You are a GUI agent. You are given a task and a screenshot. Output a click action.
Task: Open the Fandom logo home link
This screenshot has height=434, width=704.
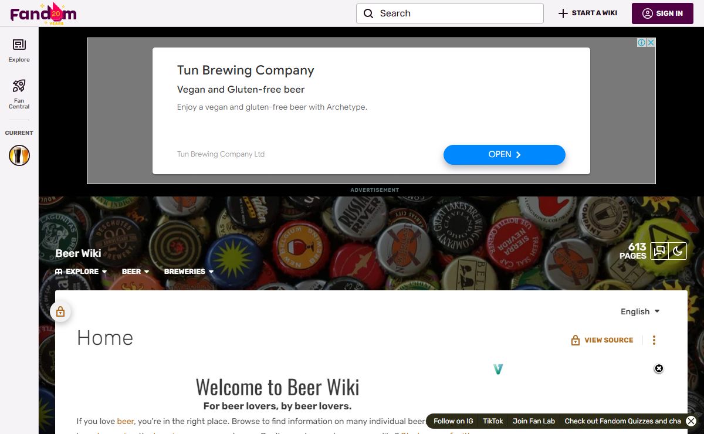(43, 13)
